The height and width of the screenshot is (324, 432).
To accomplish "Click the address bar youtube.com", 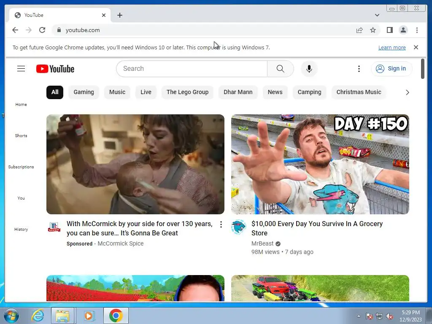I will point(83,30).
